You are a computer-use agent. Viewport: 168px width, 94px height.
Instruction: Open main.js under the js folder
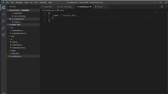point(23,42)
